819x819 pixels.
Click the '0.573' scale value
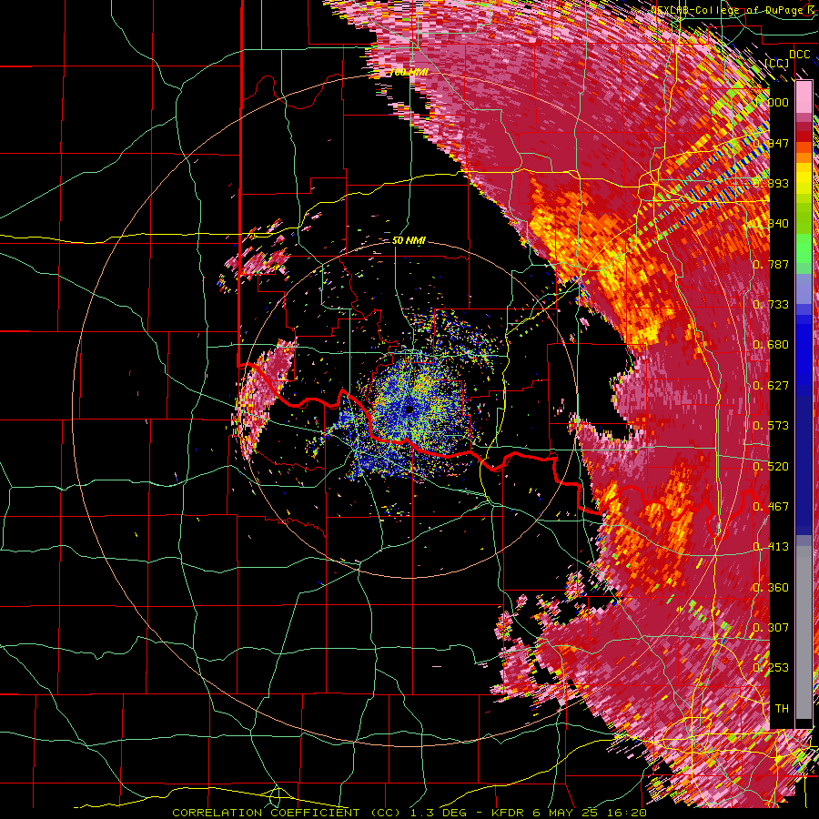pos(772,426)
